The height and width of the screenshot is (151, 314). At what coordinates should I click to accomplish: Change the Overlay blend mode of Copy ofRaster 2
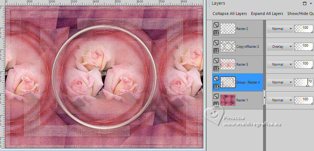tap(280, 46)
